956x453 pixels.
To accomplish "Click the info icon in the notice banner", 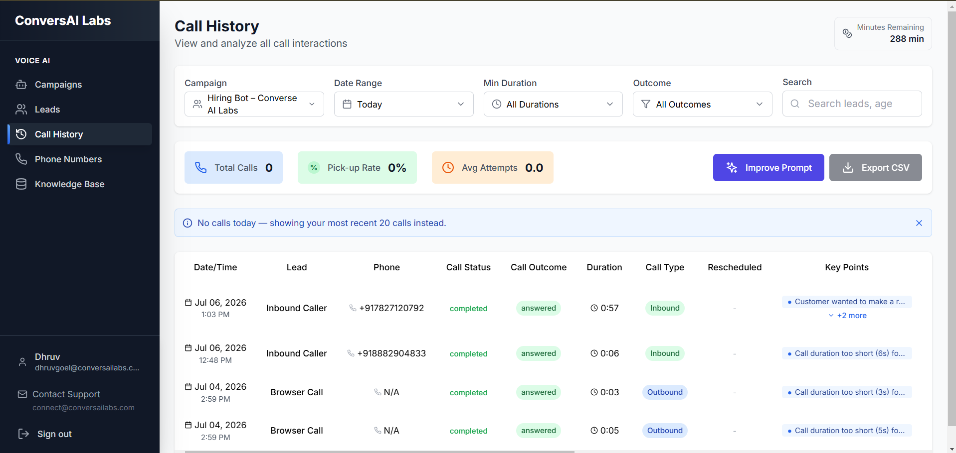I will click(x=188, y=223).
